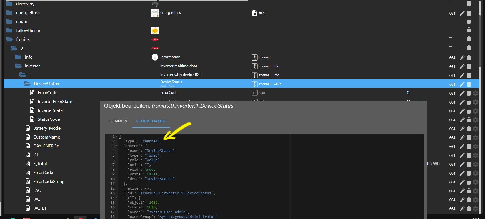This screenshot has height=219, width=485.
Task: Click the followthesun sun adapter icon
Action: point(155,30)
